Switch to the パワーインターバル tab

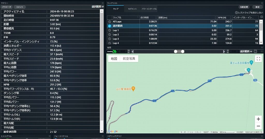pos(149,9)
